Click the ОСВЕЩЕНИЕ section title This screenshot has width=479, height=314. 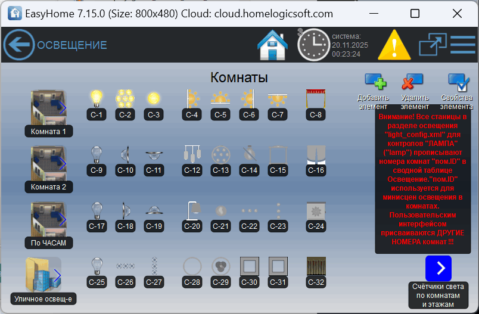click(x=72, y=45)
